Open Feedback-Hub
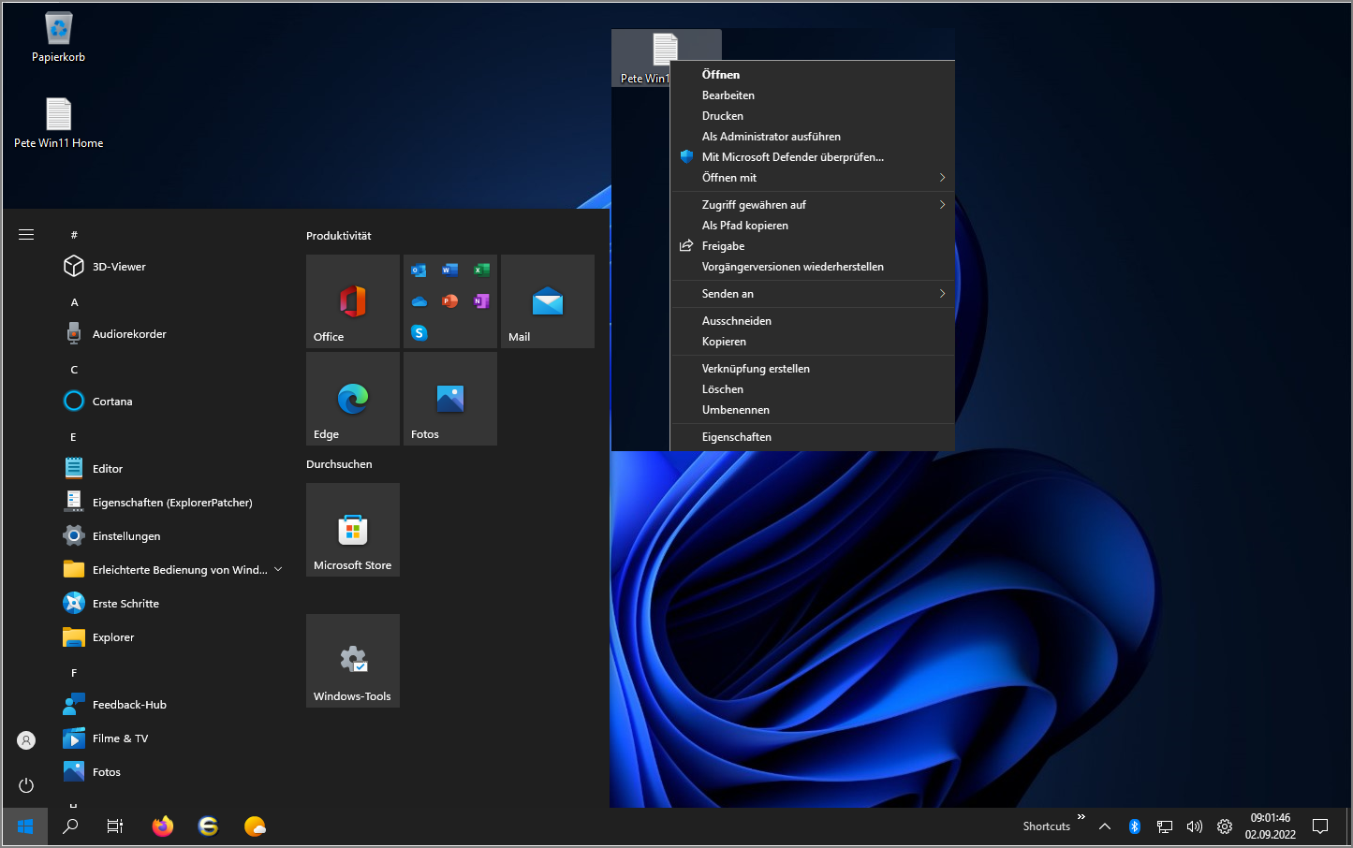The image size is (1353, 848). pyautogui.click(x=173, y=705)
